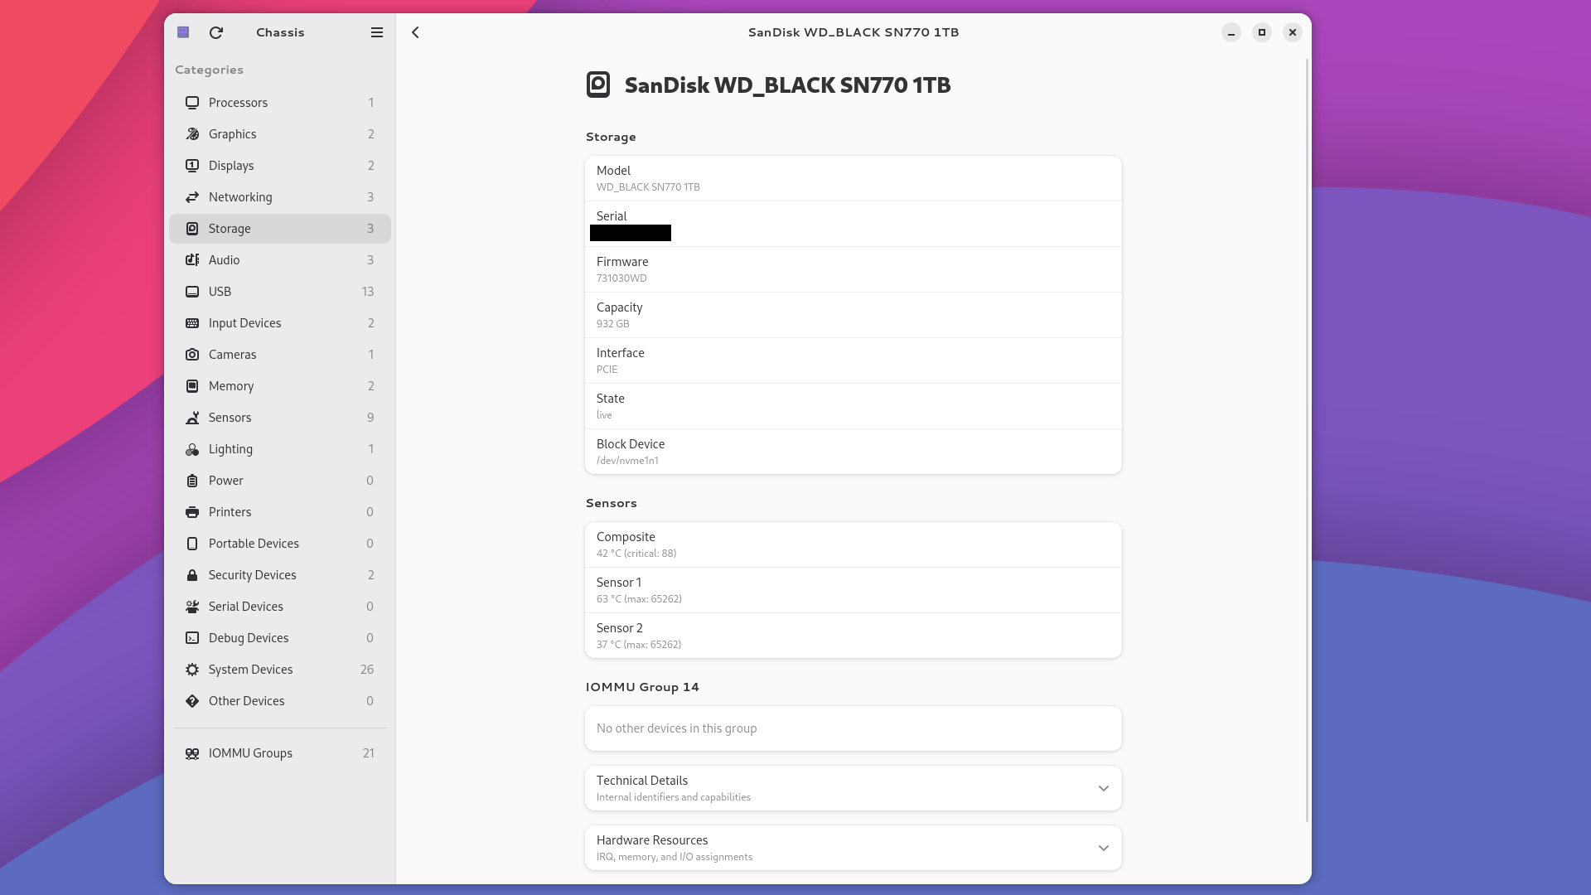Screen dimensions: 1591x895
Task: Select the Graphics category icon
Action: [x=192, y=134]
